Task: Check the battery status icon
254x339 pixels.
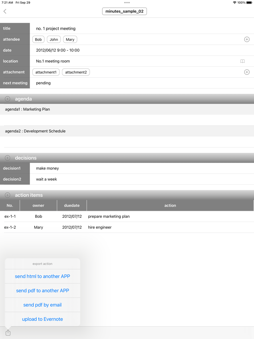Action: 249,3
